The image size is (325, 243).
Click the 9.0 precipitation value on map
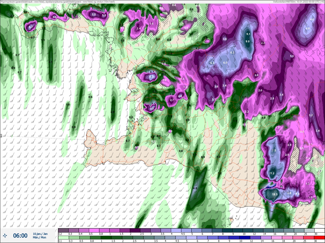247,41
